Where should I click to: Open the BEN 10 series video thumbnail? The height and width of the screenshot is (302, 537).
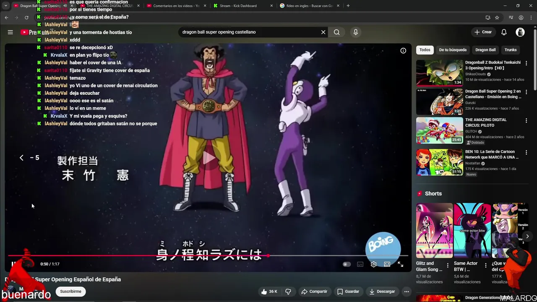[439, 162]
